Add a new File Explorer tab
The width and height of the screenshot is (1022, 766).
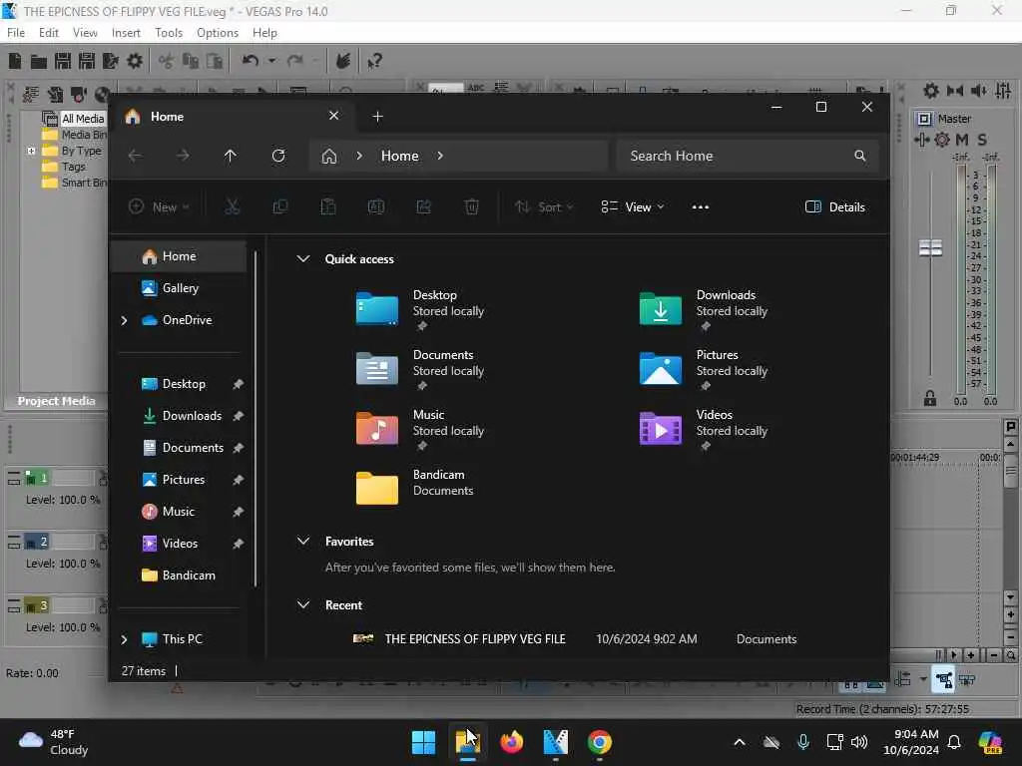(377, 117)
